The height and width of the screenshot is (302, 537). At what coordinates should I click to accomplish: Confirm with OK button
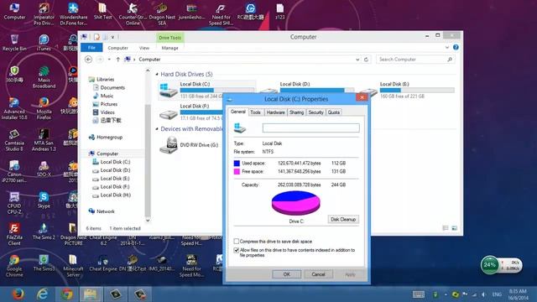tap(287, 274)
